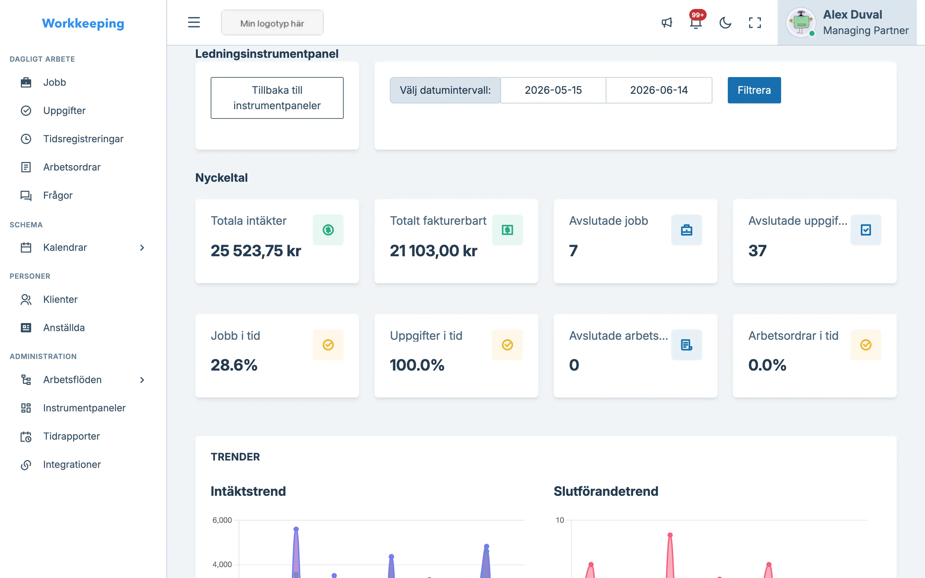Open the hamburger sidebar menu
Screen dimensions: 925x578
click(194, 22)
